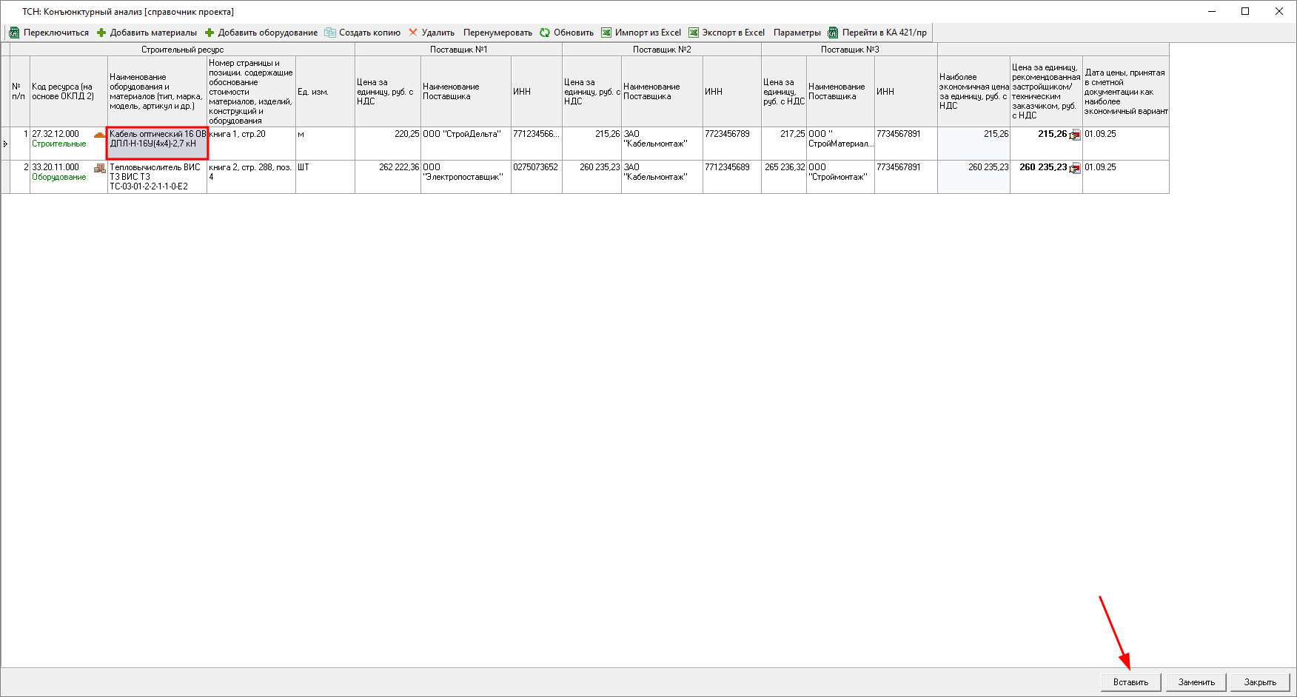Click price picker icon next to 260 235,23
Image resolution: width=1297 pixels, height=697 pixels.
tap(1075, 168)
